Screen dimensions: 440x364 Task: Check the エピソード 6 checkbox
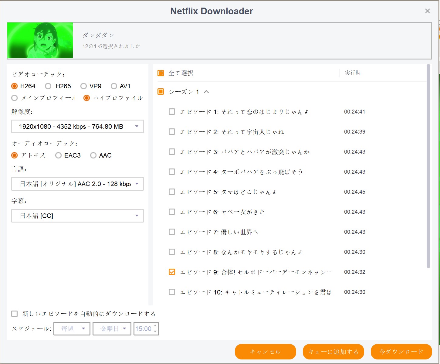(x=172, y=212)
